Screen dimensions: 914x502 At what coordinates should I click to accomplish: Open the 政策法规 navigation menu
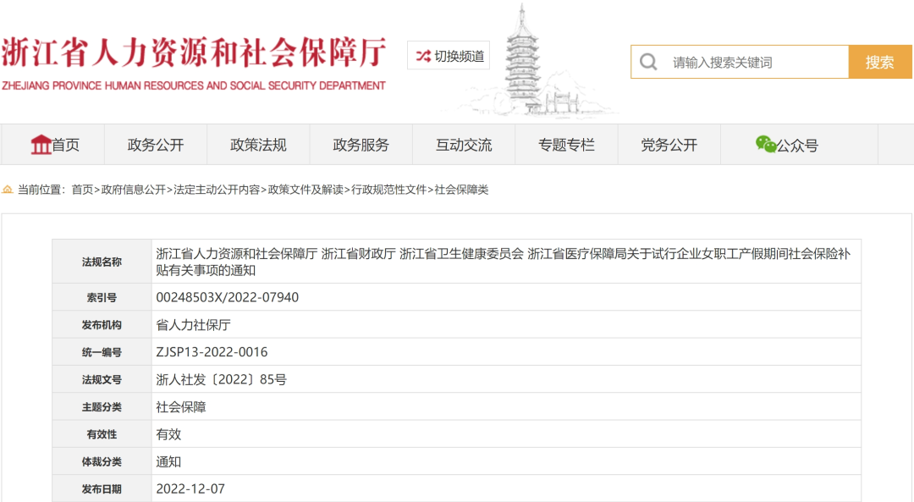click(x=258, y=145)
